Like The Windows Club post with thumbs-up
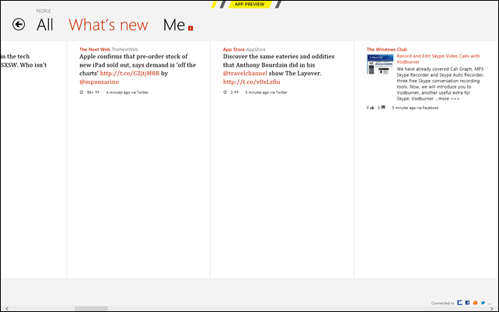499x312 pixels. tap(372, 108)
